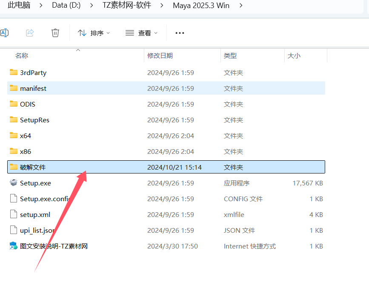Sort by the 修改日期 column header
Screen dimensions: 369x289
[160, 56]
